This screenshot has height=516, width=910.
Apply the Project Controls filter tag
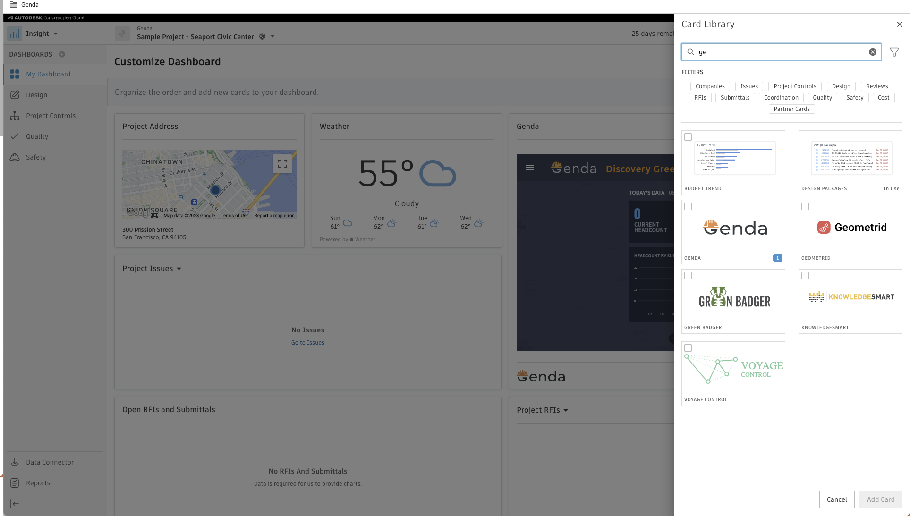pyautogui.click(x=795, y=86)
